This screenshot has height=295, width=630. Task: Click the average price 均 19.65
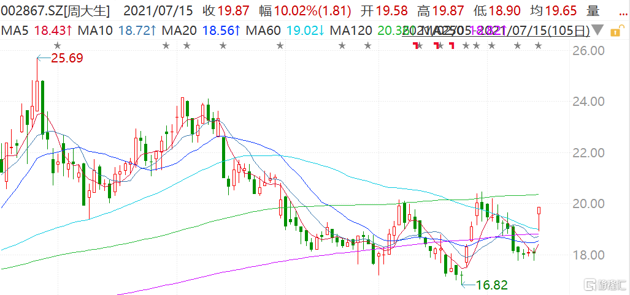click(x=554, y=11)
